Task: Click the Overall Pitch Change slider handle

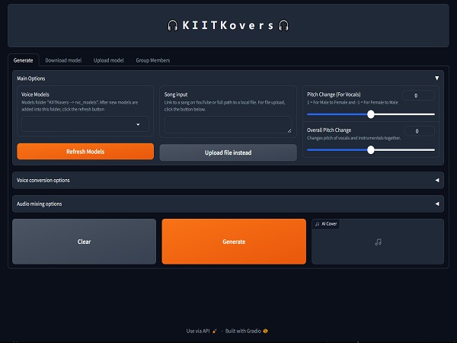Action: [371, 150]
